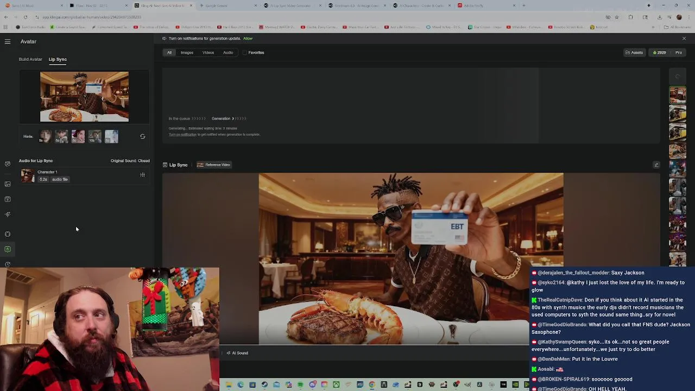695x391 pixels.
Task: Open the hamburger menu beside Avatar
Action: 8,41
